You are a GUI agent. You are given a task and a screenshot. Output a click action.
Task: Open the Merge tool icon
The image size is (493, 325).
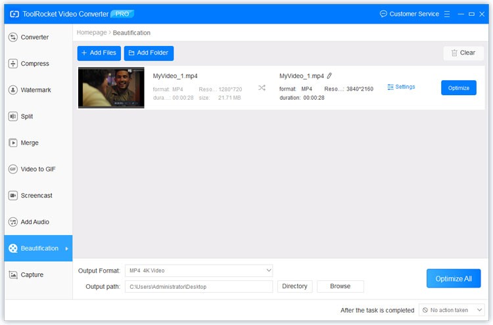click(x=13, y=143)
